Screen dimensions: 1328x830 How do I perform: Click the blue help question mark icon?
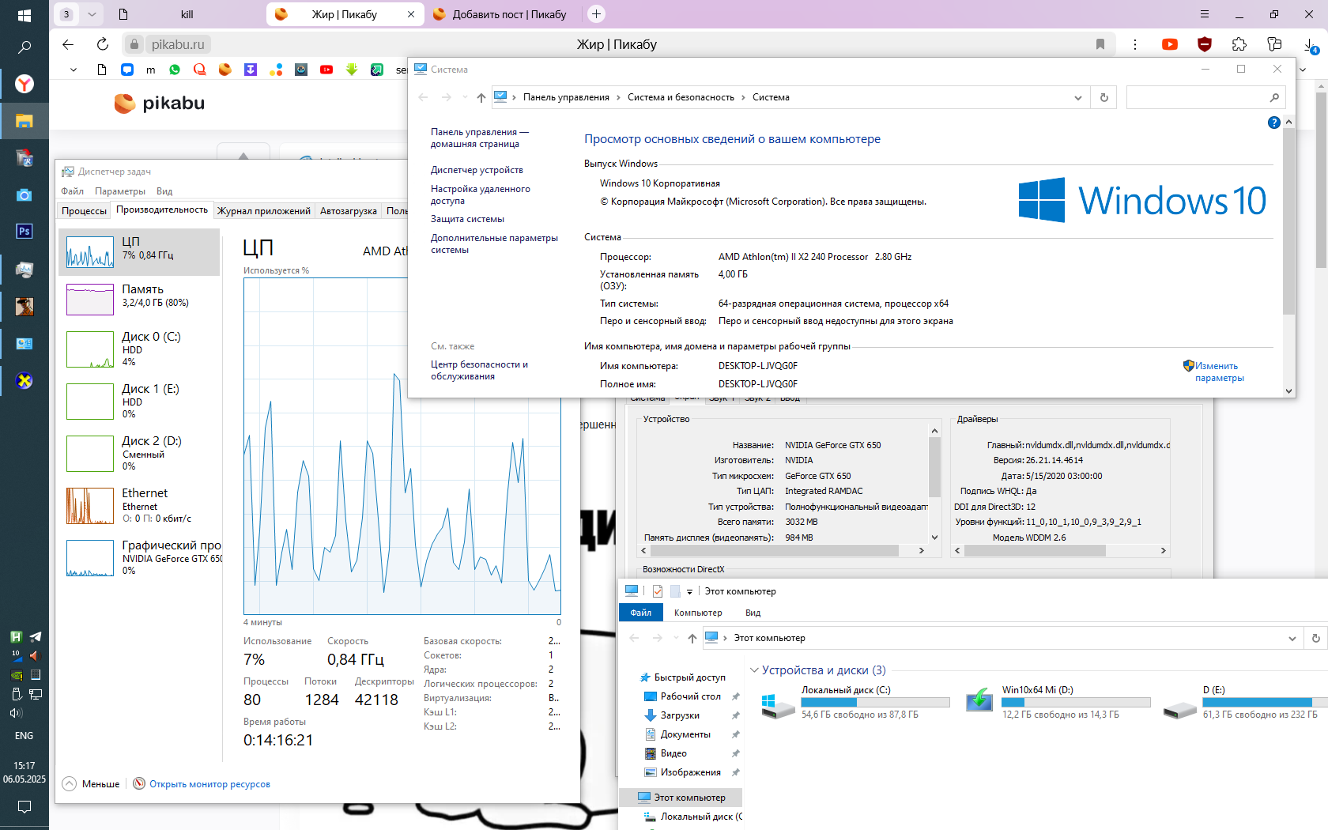(x=1273, y=123)
